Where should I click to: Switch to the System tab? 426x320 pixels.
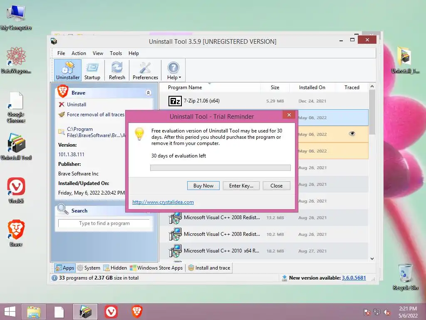pos(89,268)
